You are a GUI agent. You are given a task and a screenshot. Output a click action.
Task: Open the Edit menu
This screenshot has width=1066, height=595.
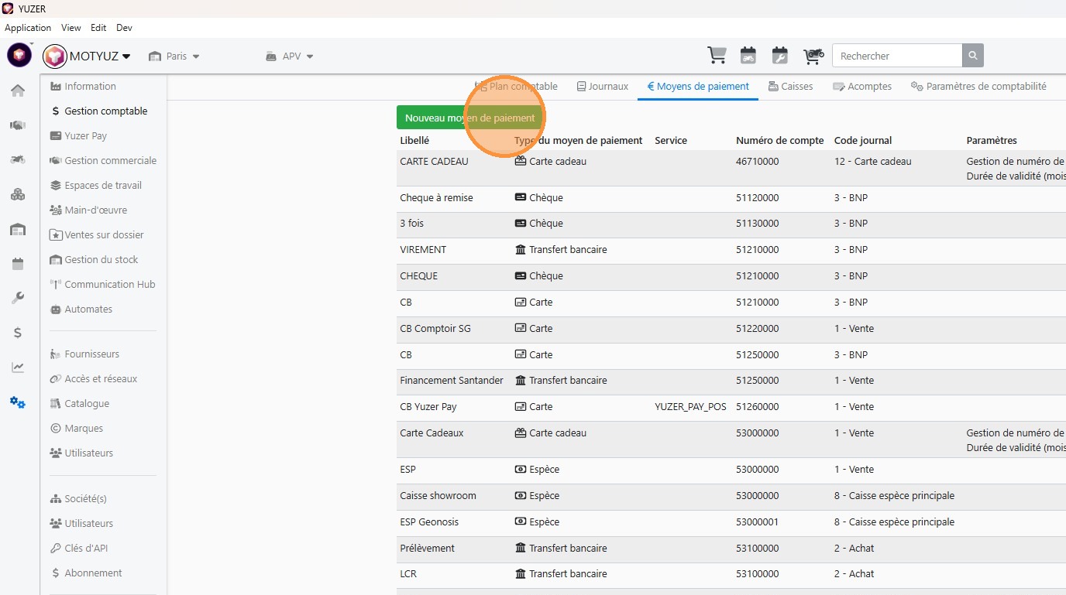[x=98, y=28]
